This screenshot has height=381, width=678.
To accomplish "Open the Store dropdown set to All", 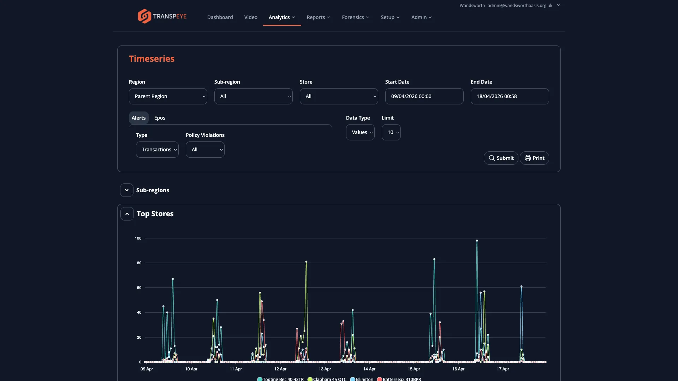I will click(x=339, y=96).
